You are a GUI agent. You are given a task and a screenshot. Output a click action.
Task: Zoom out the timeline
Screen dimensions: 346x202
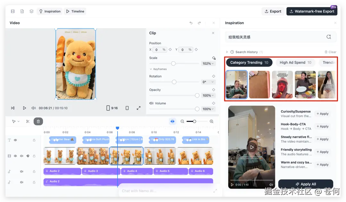182,121
